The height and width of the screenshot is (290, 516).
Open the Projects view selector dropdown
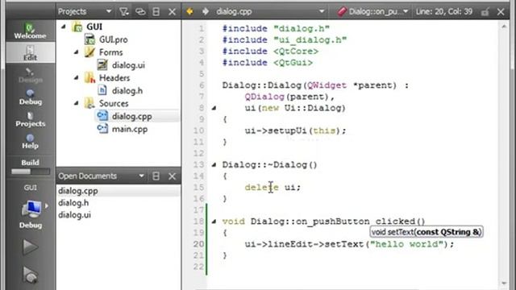[85, 12]
